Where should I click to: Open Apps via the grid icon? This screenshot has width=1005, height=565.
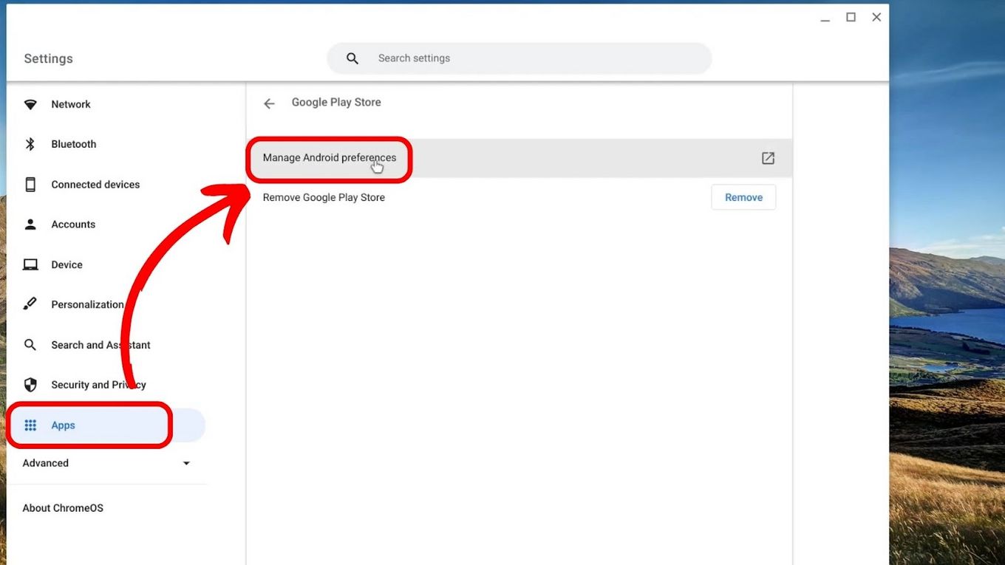point(30,425)
